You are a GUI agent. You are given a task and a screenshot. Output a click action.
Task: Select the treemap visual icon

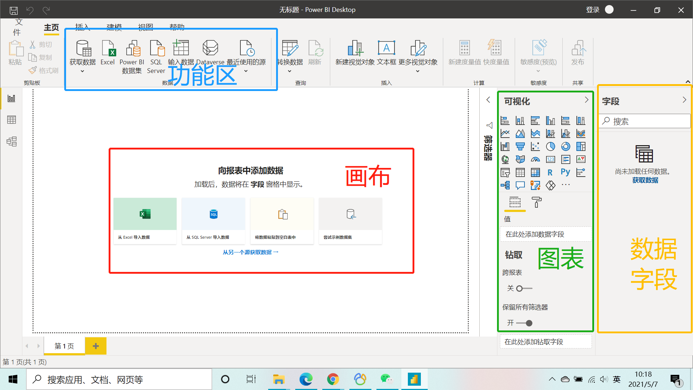click(581, 146)
